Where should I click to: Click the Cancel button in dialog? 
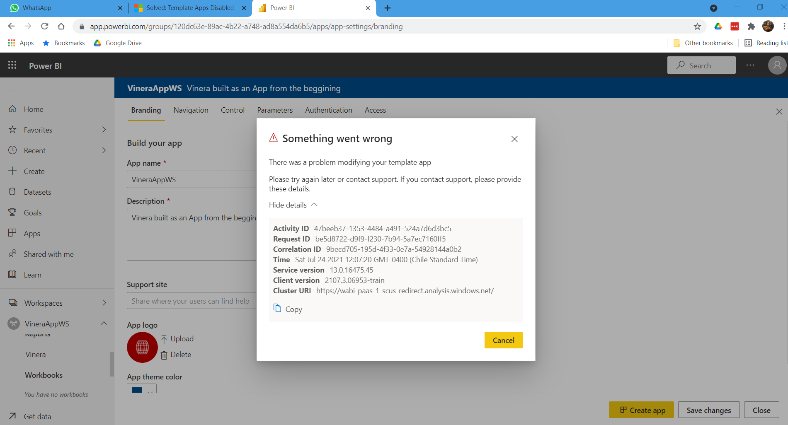pyautogui.click(x=503, y=340)
